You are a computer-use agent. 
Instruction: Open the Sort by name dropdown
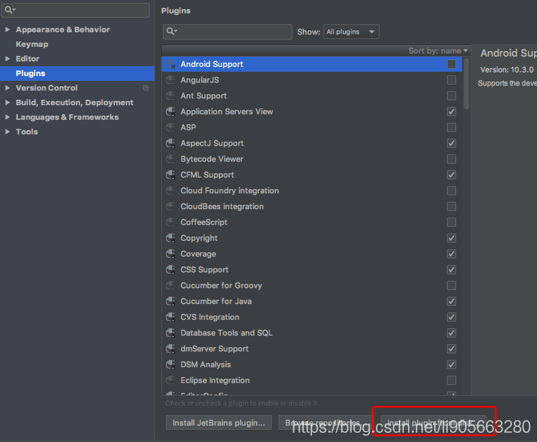pyautogui.click(x=438, y=50)
